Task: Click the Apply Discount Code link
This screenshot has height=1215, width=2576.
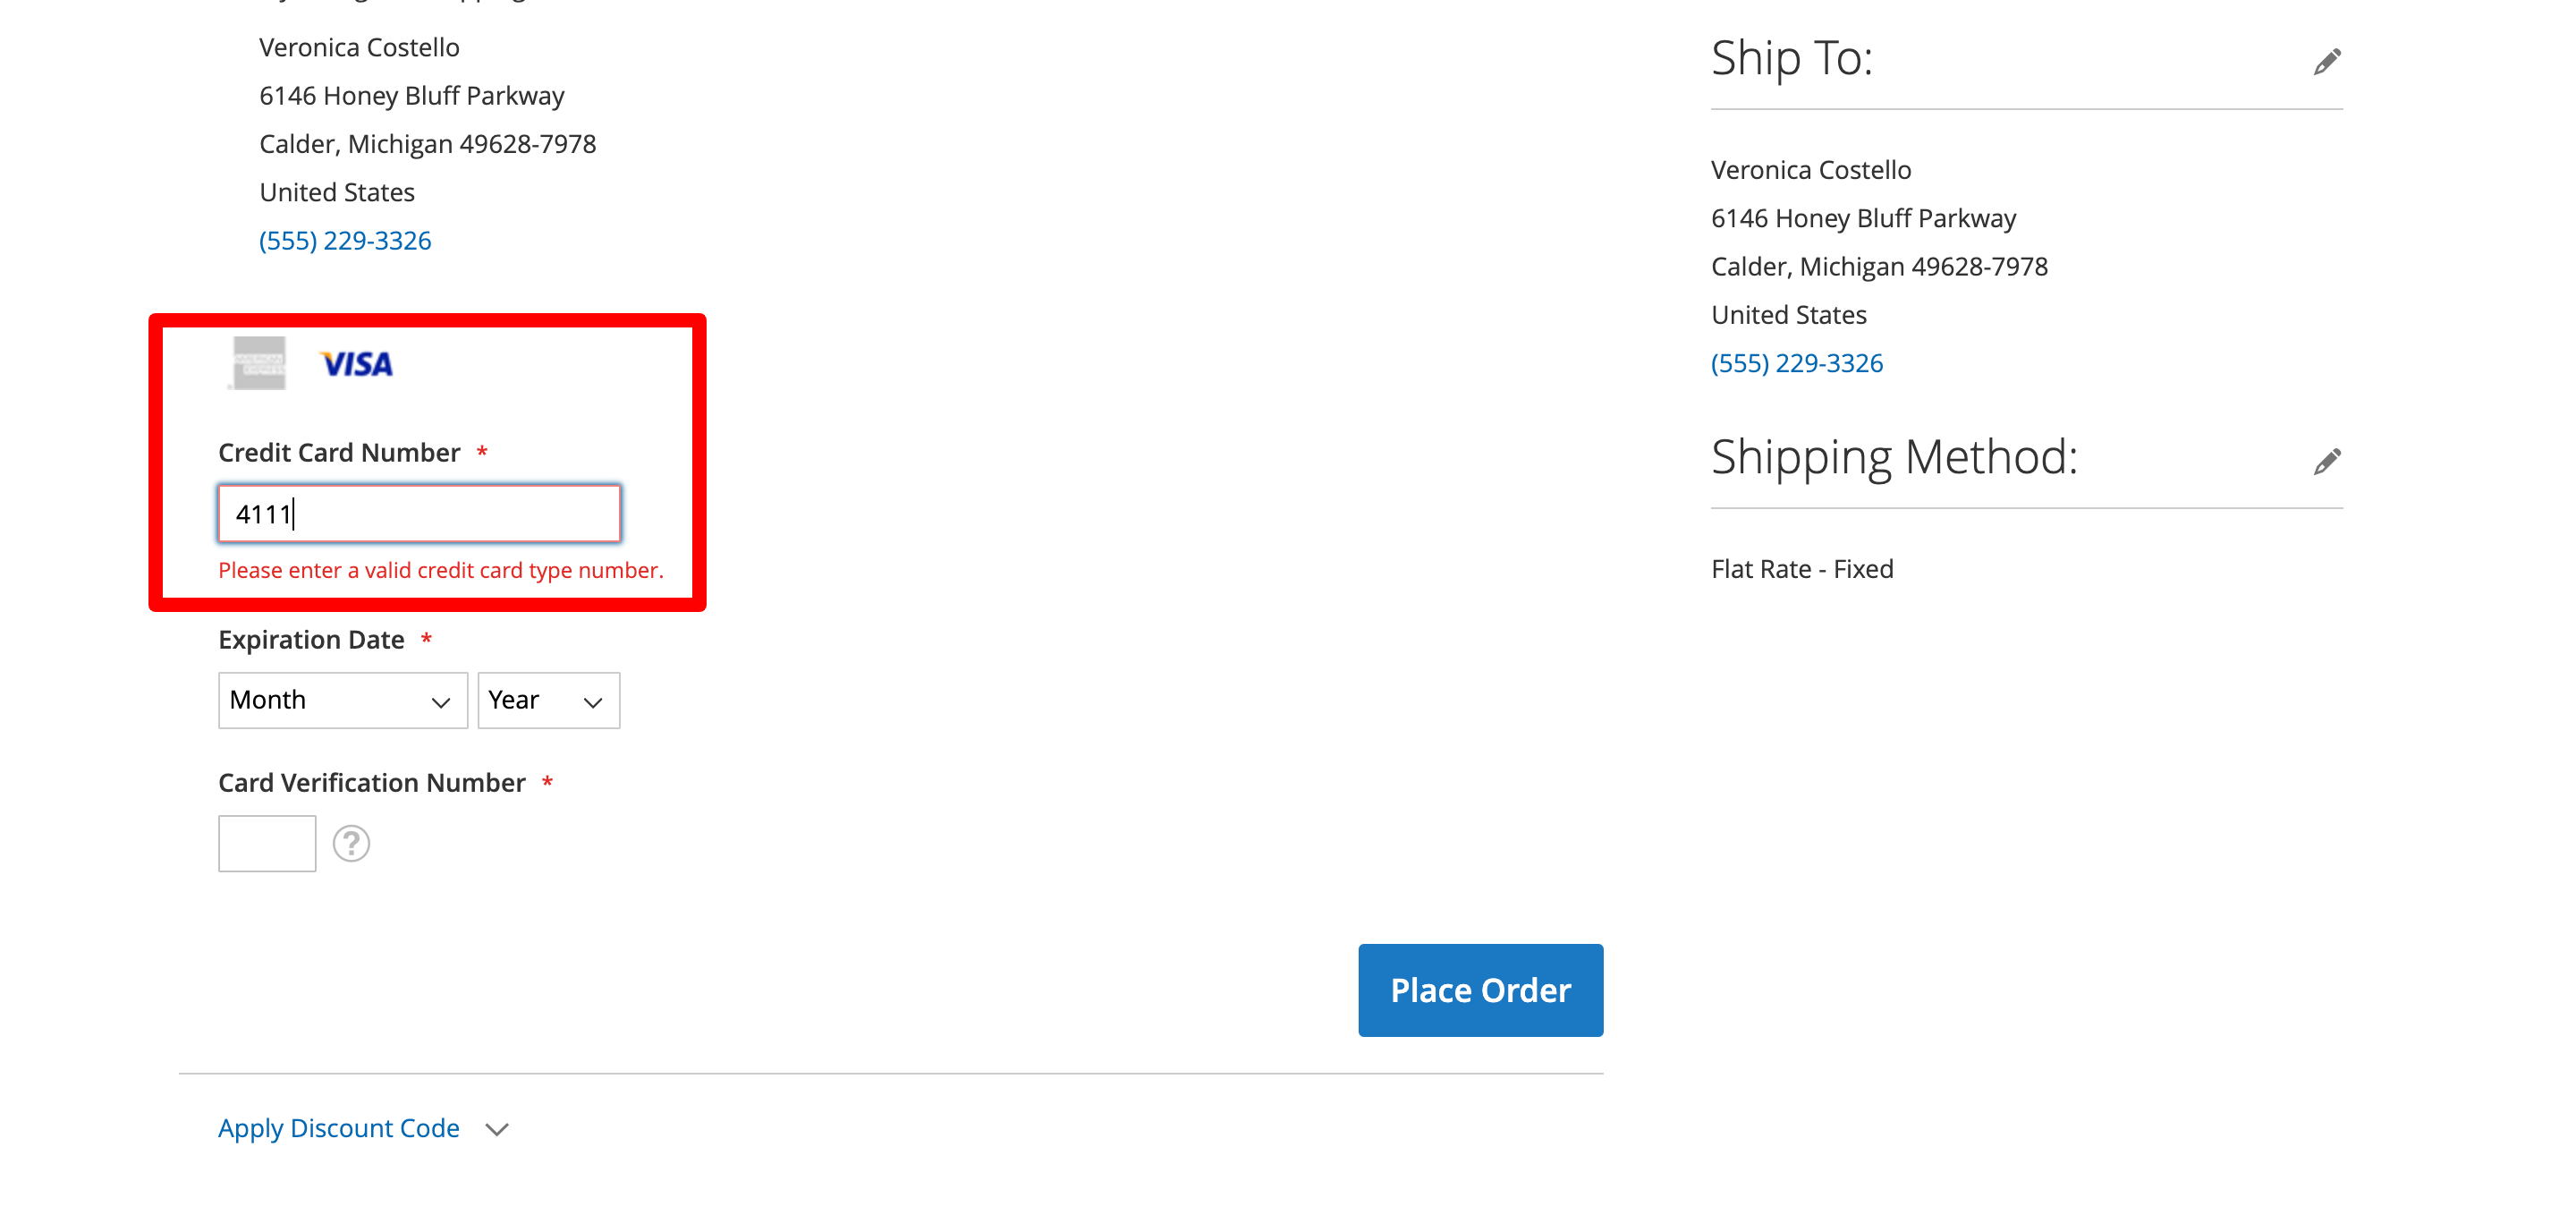Action: tap(338, 1128)
